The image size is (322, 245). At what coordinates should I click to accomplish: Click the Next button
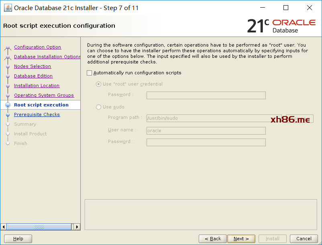pyautogui.click(x=241, y=239)
